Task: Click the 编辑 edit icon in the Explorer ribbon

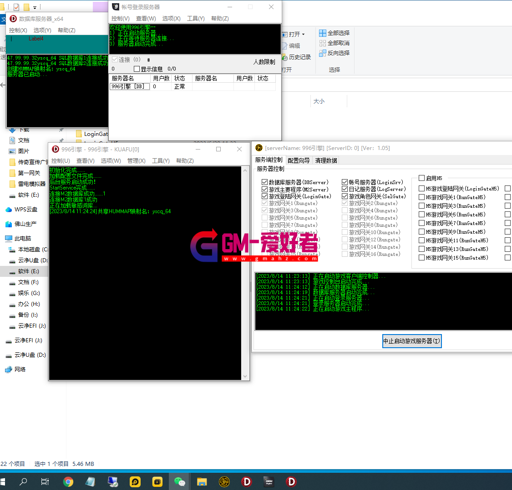Action: (285, 45)
